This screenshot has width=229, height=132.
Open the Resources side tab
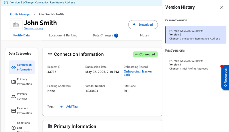coord(225,77)
